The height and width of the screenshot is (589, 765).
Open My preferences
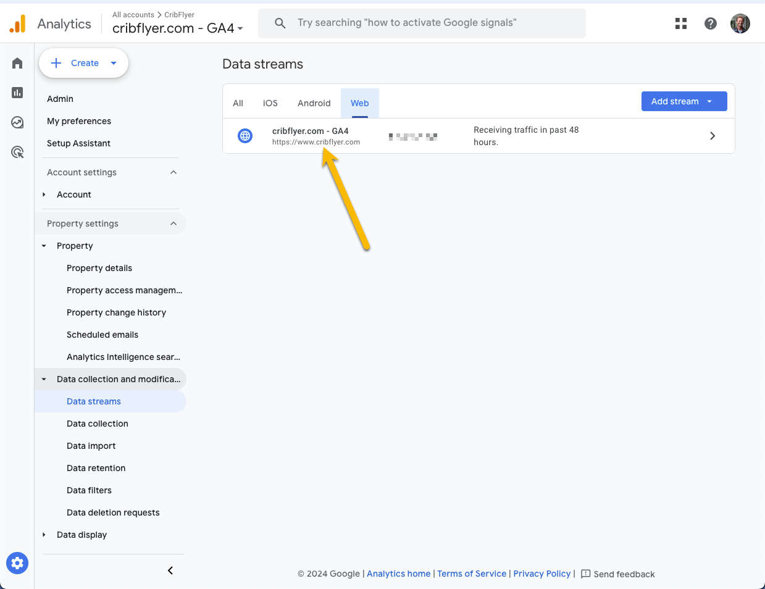pyautogui.click(x=79, y=121)
